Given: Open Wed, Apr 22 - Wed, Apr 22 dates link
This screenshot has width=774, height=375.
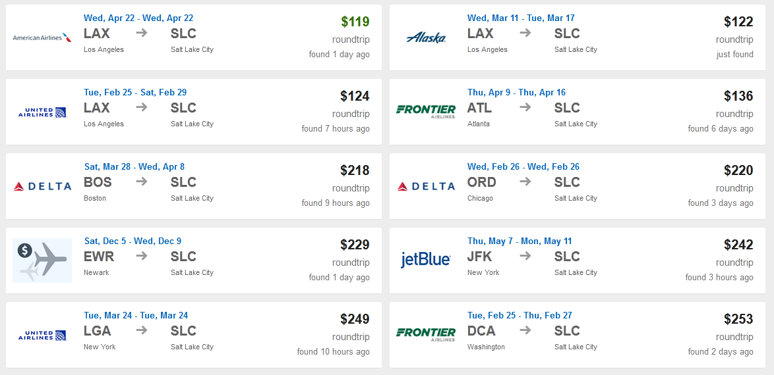Looking at the screenshot, I should 138,18.
